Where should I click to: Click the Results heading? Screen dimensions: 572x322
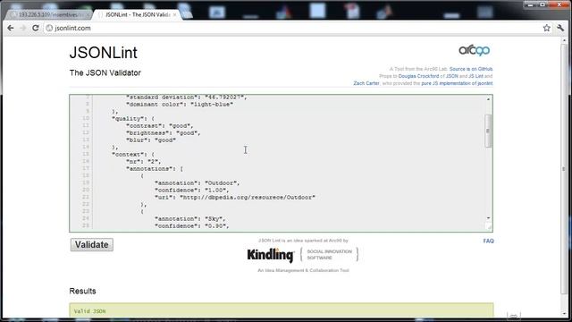pyautogui.click(x=83, y=291)
